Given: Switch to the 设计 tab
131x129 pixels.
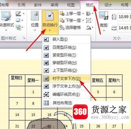Looking at the screenshot, I should (x=108, y=5).
